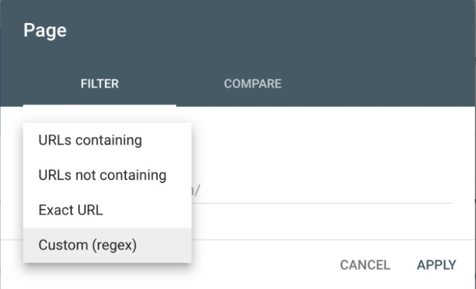Set filter to include URLs containing text

107,140
